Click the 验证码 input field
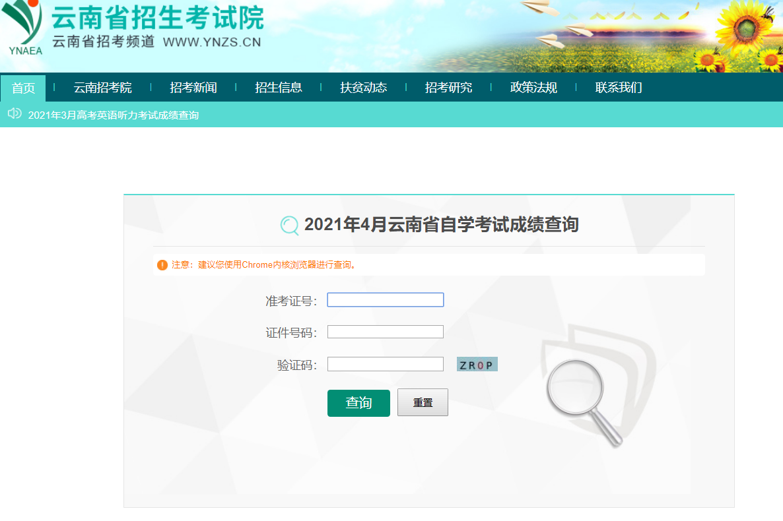This screenshot has height=521, width=783. click(385, 364)
